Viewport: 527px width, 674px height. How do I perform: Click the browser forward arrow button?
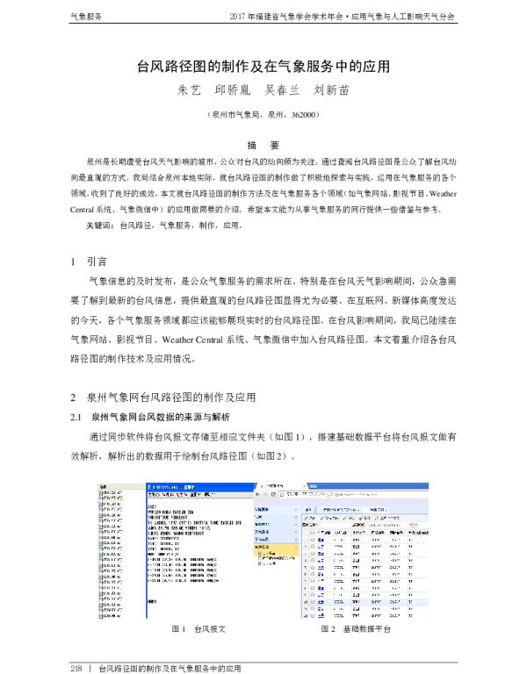[x=267, y=494]
